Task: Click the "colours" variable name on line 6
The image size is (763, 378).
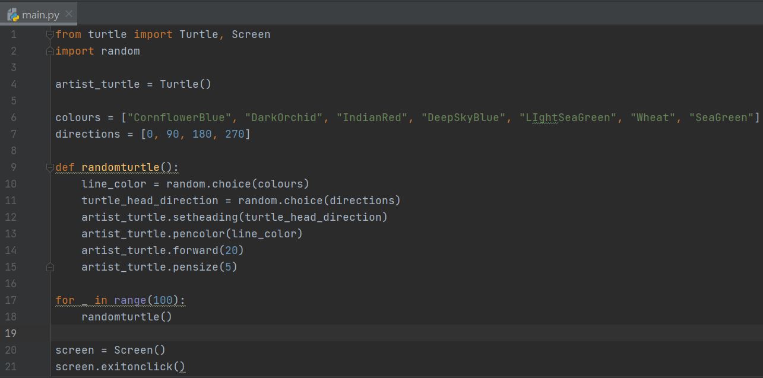Action: (x=78, y=117)
